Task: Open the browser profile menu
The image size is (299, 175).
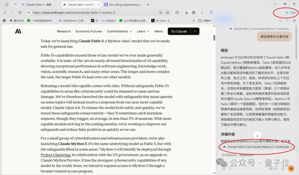Action: pos(194,12)
